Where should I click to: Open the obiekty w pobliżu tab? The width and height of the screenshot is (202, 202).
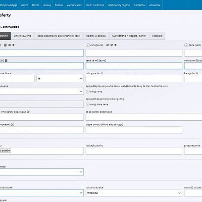point(96,36)
